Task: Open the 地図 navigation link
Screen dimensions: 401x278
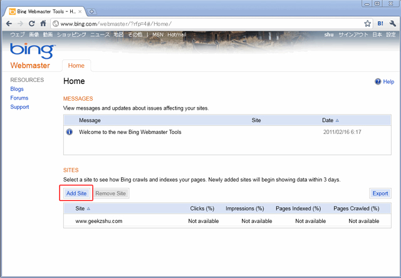Action: pos(118,34)
